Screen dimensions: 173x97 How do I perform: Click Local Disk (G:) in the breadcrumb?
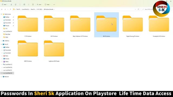coord(25,9)
